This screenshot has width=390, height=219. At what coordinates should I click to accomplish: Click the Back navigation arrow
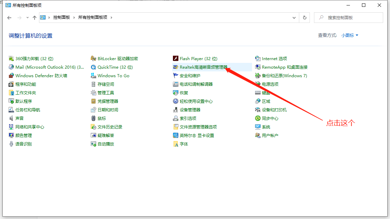(10, 18)
